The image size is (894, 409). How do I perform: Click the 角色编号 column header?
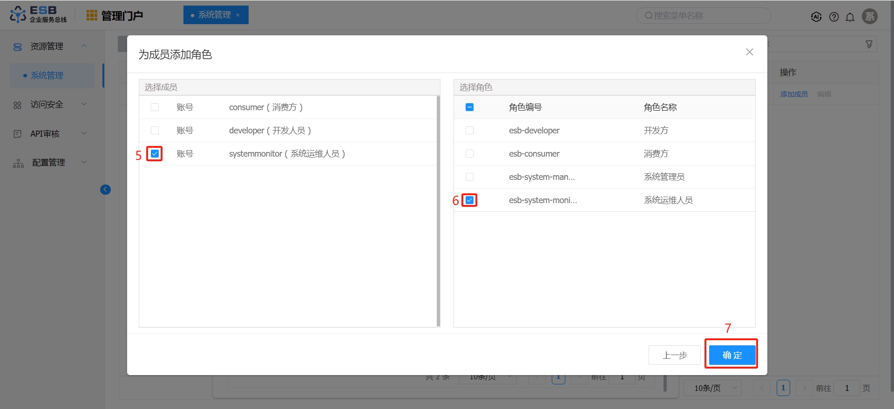(525, 107)
